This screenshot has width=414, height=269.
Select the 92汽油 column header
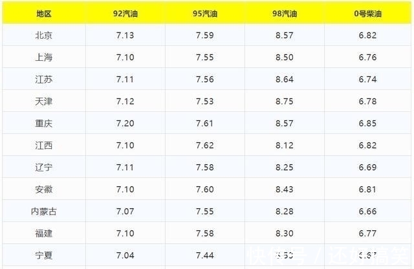125,14
